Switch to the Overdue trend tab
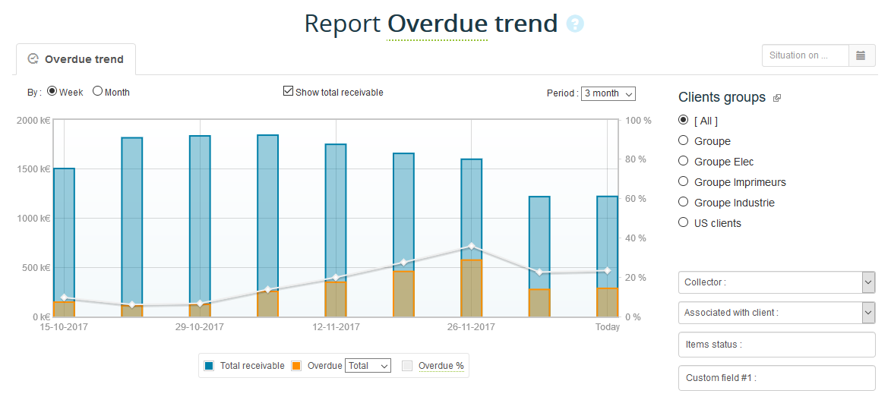Image resolution: width=891 pixels, height=400 pixels. click(x=75, y=59)
